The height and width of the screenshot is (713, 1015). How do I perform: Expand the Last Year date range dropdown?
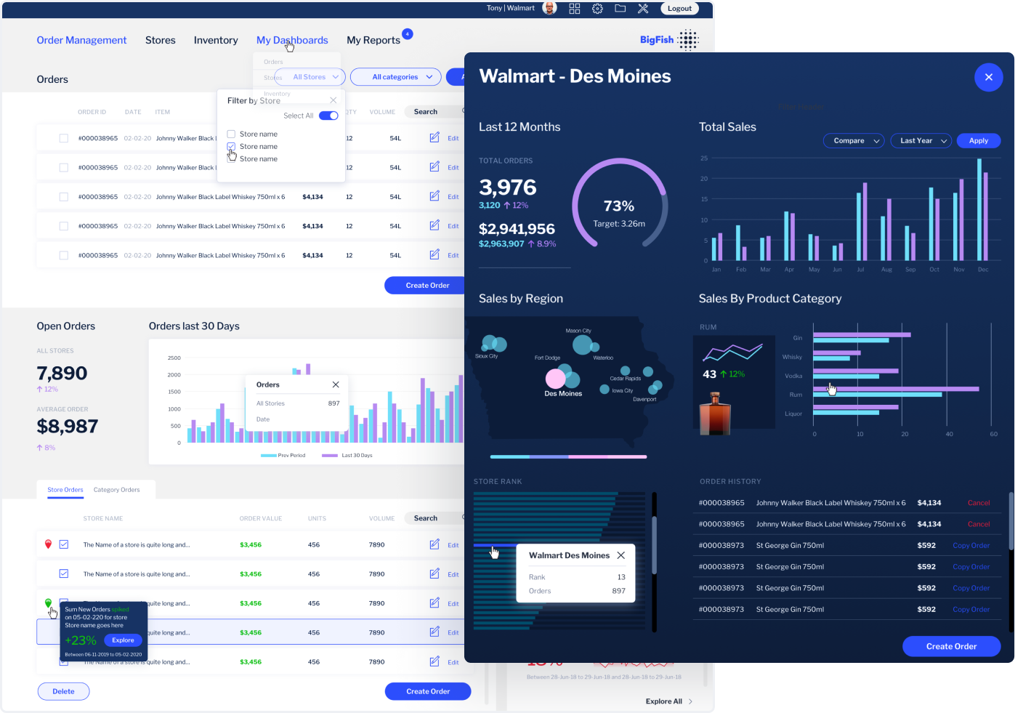pos(921,140)
